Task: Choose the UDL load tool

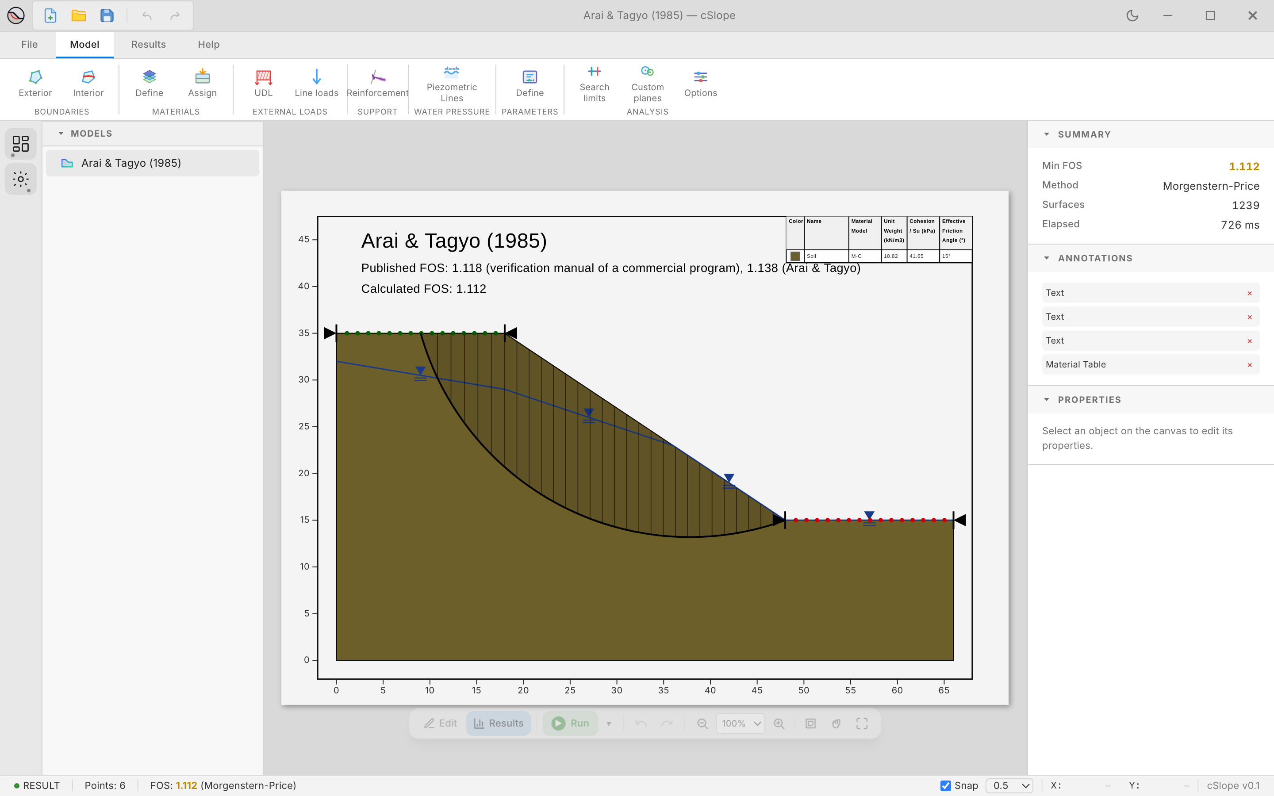Action: point(263,84)
